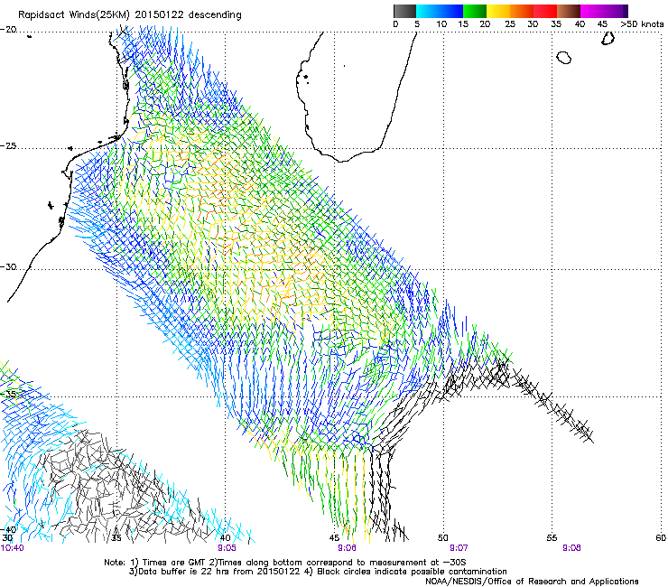This screenshot has width=668, height=587.
Task: Click the NOAA/NESDIS credit line
Action: (x=532, y=582)
